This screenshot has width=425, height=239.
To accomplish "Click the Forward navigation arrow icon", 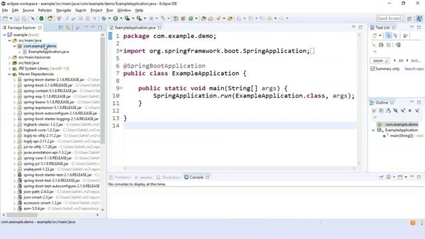I will pos(282,19).
